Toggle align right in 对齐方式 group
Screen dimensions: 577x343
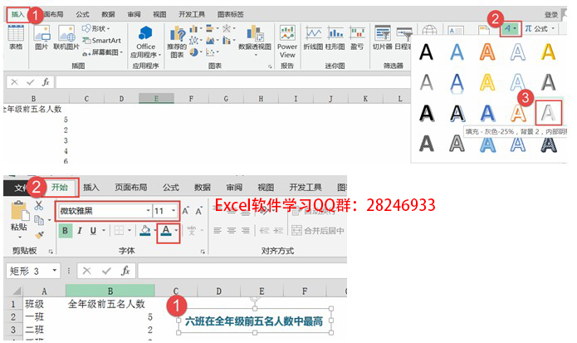pyautogui.click(x=246, y=230)
